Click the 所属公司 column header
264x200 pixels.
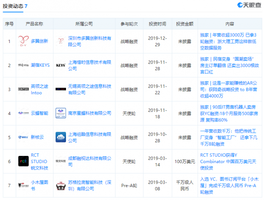click(x=84, y=24)
